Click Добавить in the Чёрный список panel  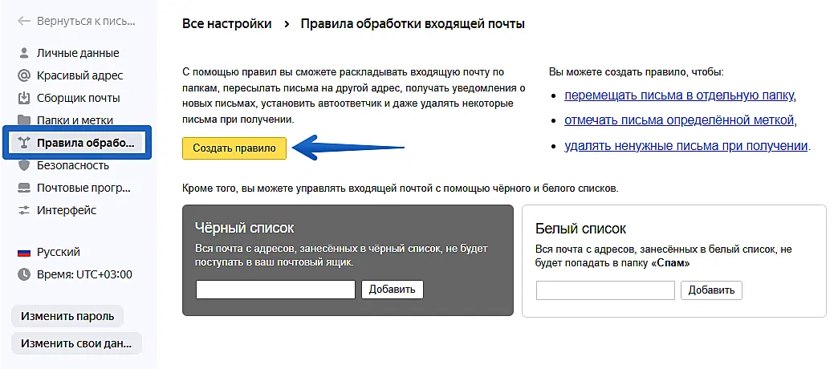392,290
